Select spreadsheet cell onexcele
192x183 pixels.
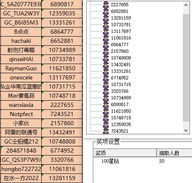coord(21,77)
